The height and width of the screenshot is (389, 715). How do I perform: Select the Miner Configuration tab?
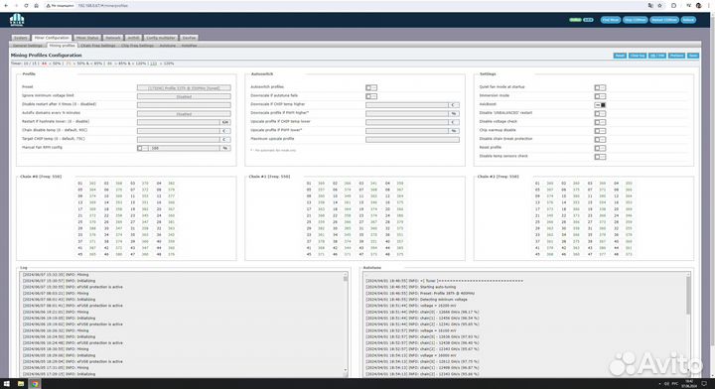point(52,38)
